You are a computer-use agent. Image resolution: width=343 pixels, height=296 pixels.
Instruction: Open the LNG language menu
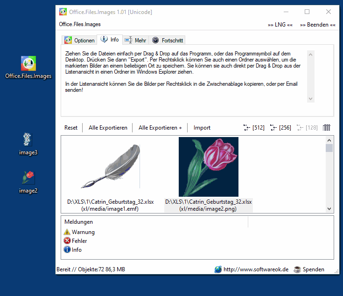(x=280, y=25)
